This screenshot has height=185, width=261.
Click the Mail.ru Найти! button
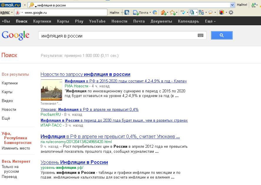pyautogui.click(x=242, y=5)
